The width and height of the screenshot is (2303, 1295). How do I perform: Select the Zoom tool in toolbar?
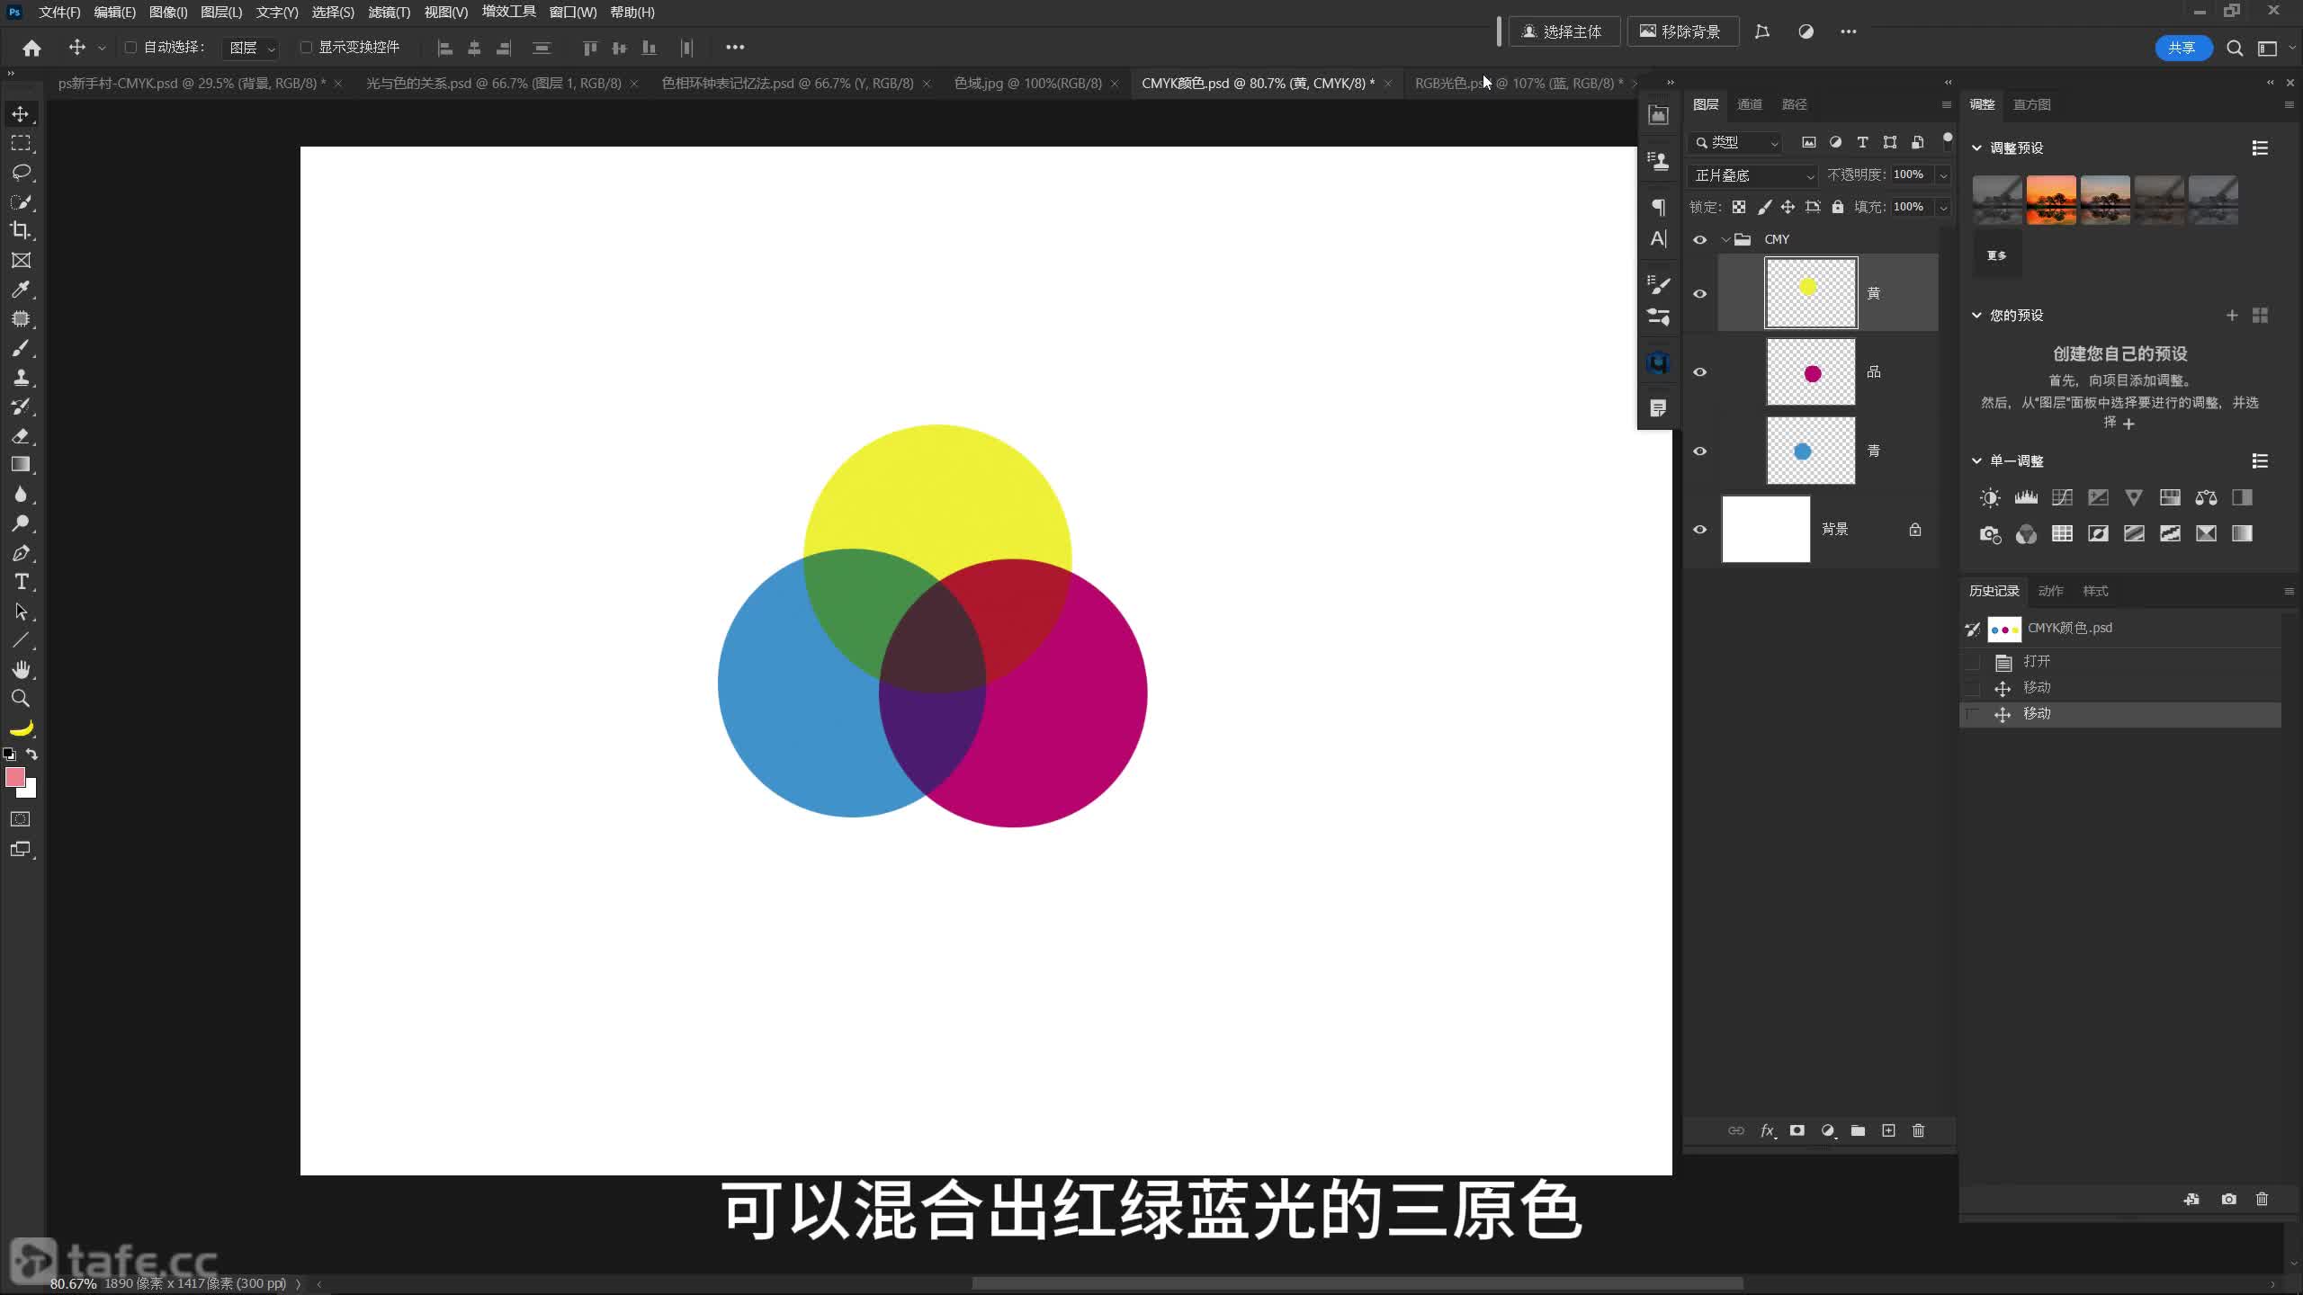21,699
